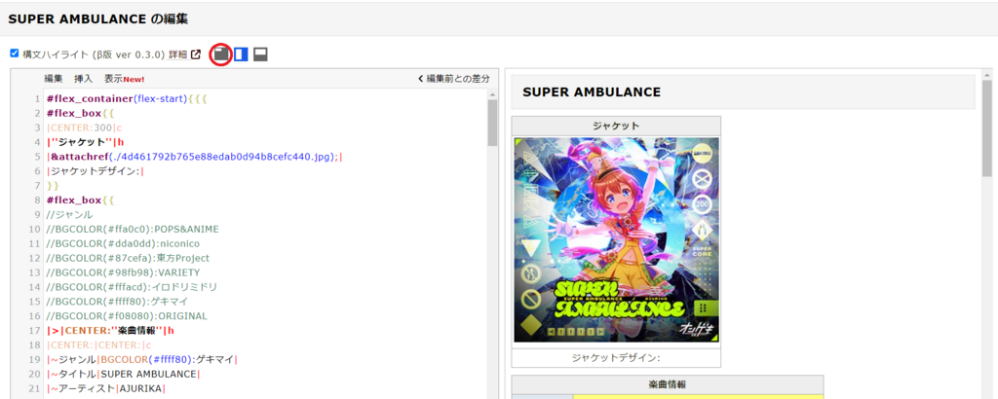998x399 pixels.
Task: Click the '//BGCOLOR(#fffacd):イロドリミドリ' line
Action: (132, 286)
